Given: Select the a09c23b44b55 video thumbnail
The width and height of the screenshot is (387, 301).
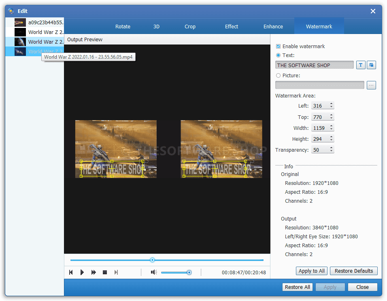Looking at the screenshot, I should pyautogui.click(x=20, y=22).
